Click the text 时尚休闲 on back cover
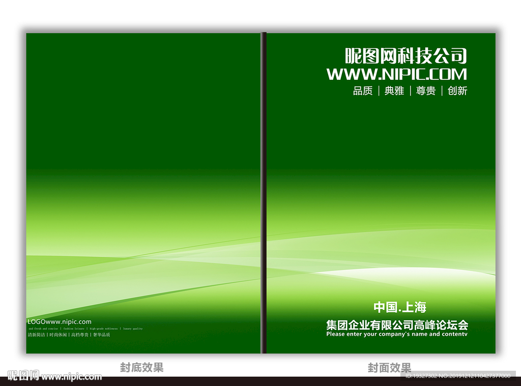 [x=58, y=335]
